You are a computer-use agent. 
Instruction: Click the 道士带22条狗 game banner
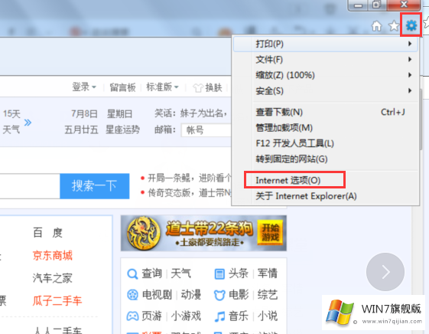point(203,233)
